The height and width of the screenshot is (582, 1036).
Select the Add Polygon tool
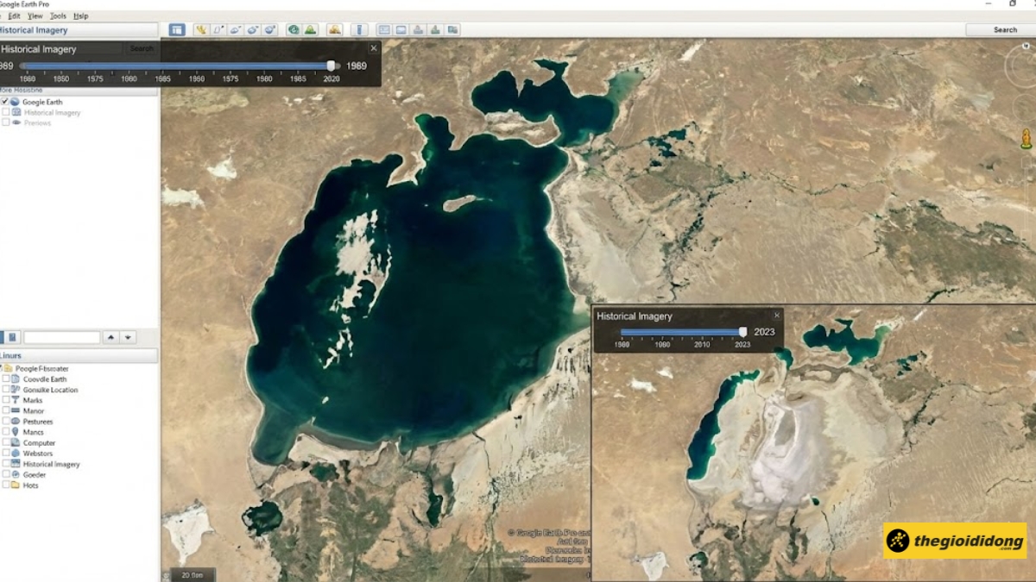(217, 28)
